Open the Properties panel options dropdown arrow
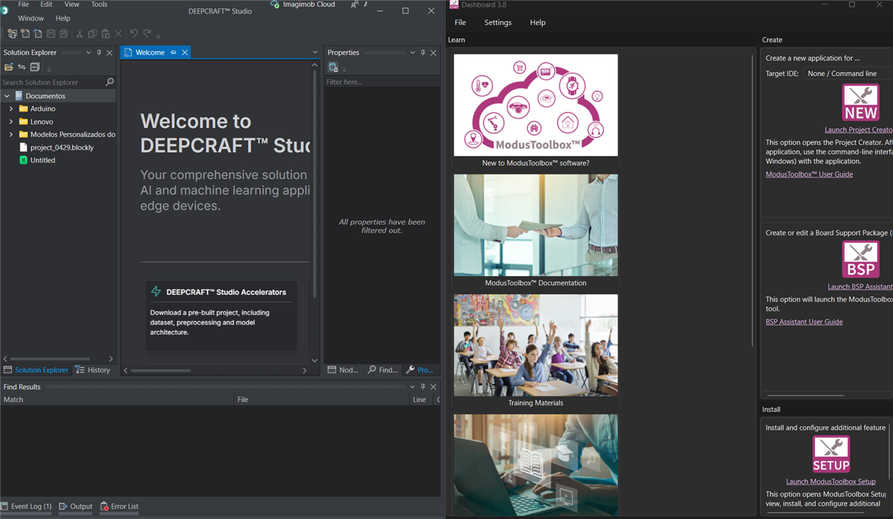Viewport: 893px width, 519px height. pyautogui.click(x=413, y=53)
